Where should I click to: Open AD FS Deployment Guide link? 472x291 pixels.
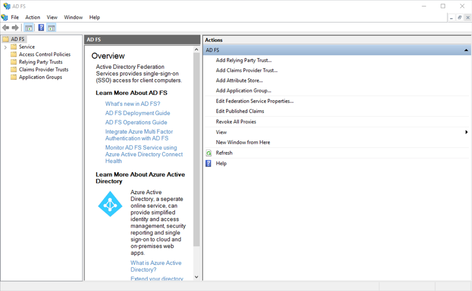click(x=137, y=113)
